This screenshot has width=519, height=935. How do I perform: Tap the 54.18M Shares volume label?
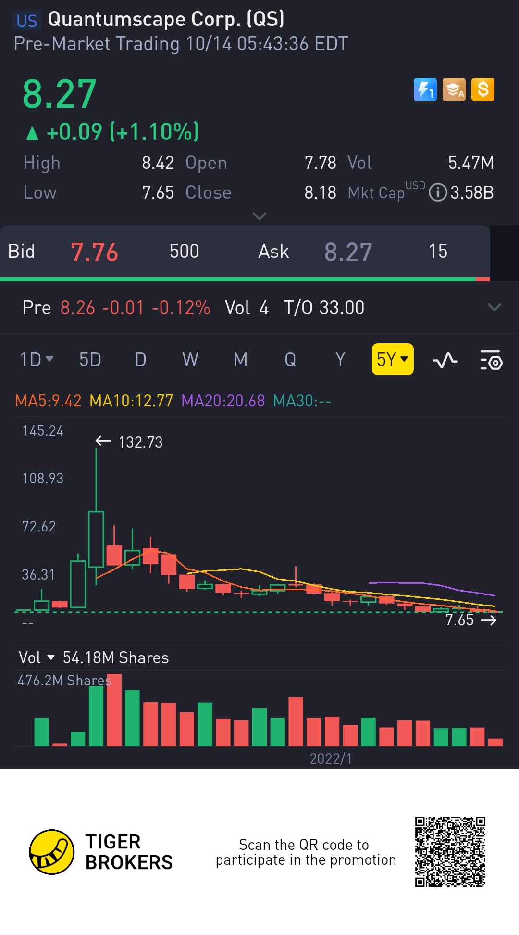click(116, 657)
